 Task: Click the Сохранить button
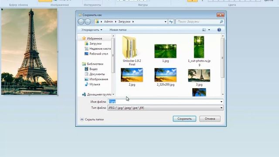click(x=184, y=119)
